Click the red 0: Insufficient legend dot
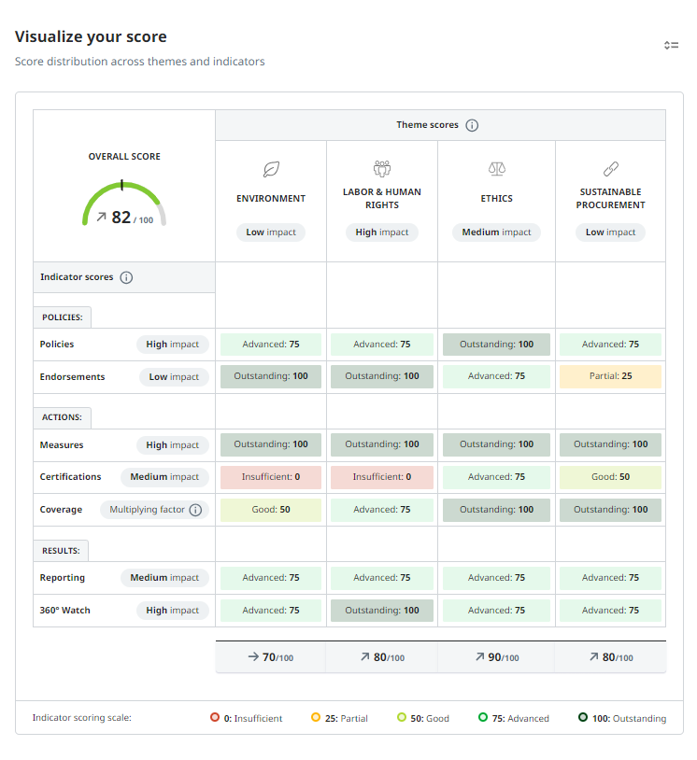The image size is (697, 760). [216, 718]
